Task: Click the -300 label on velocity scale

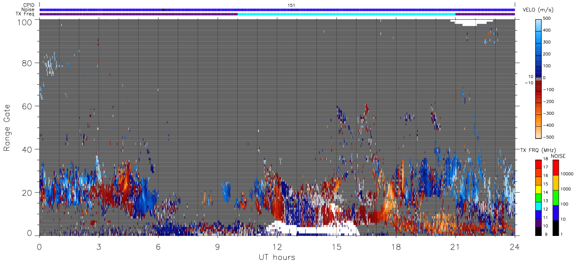Action: (548, 113)
